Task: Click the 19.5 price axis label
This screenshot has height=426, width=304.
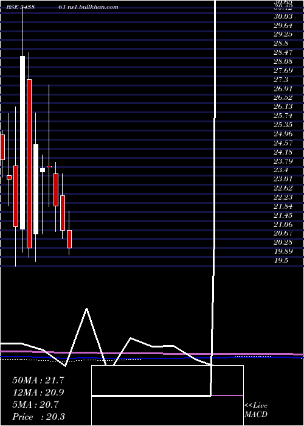Action: click(281, 260)
